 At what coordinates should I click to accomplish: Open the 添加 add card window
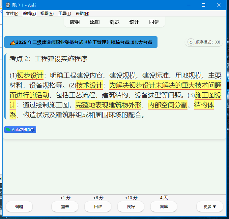[95, 22]
